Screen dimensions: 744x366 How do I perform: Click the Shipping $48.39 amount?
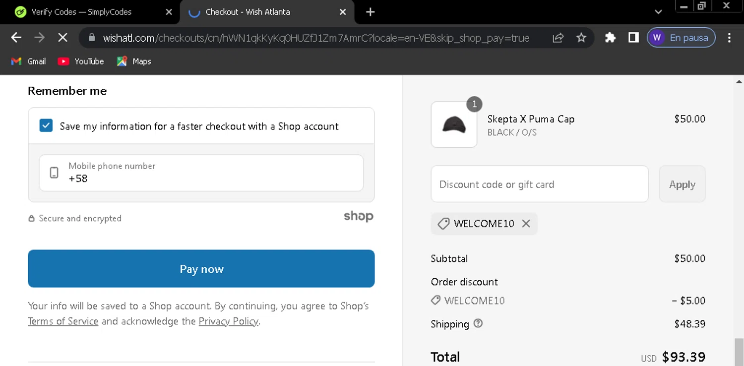(x=689, y=324)
